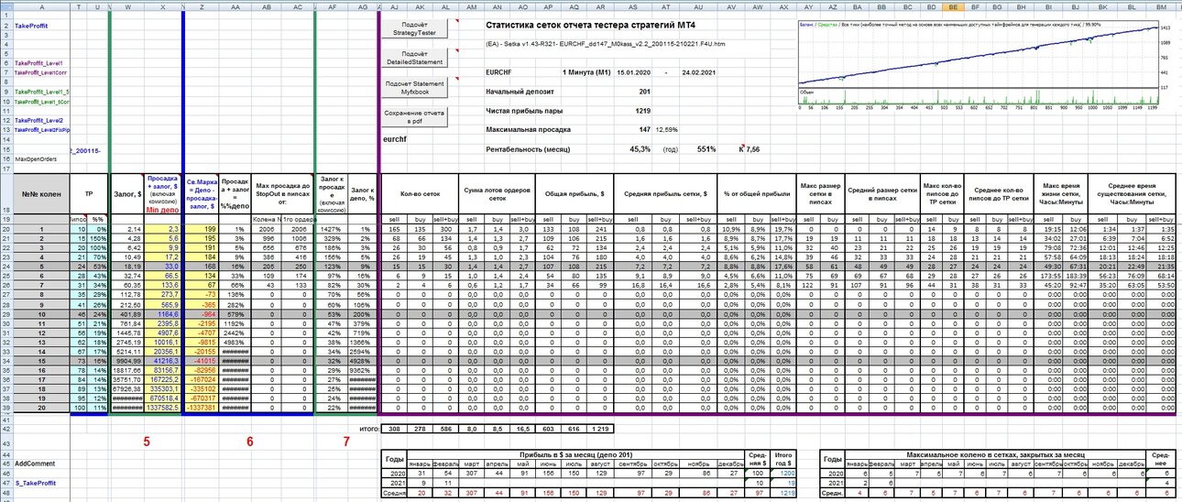The height and width of the screenshot is (502, 1182).
Task: Select the Макс размер сетки в пипсах header
Action: pyautogui.click(x=821, y=194)
